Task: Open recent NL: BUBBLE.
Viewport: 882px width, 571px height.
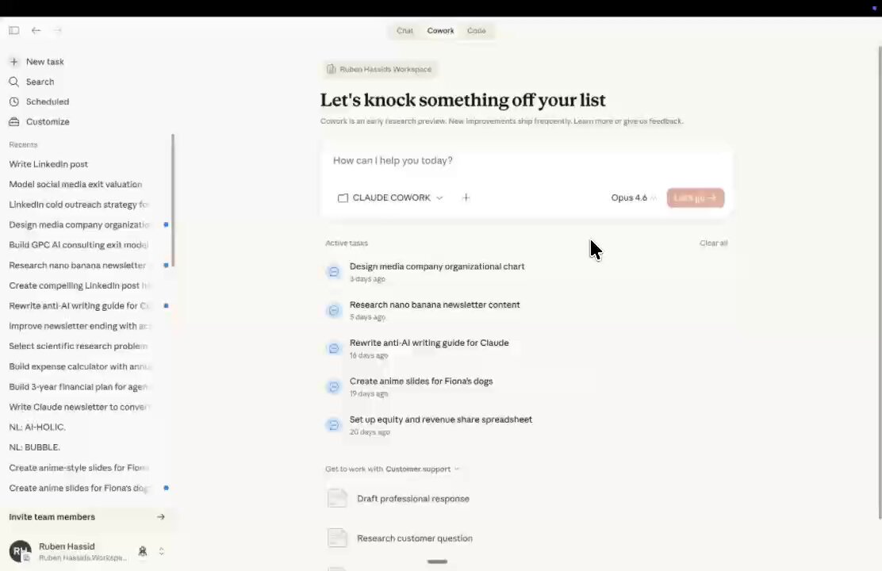Action: point(34,447)
